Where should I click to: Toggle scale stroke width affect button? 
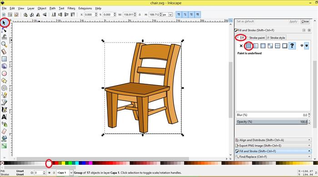pos(179,14)
